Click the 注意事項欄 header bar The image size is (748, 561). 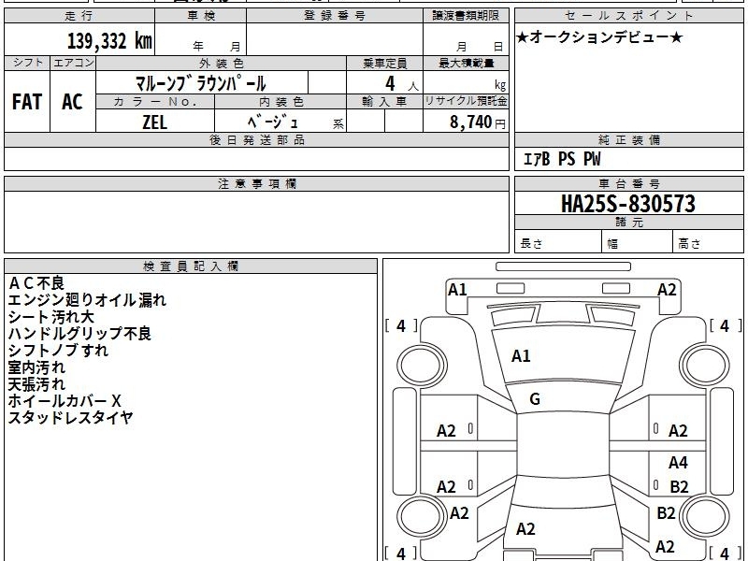pyautogui.click(x=256, y=183)
